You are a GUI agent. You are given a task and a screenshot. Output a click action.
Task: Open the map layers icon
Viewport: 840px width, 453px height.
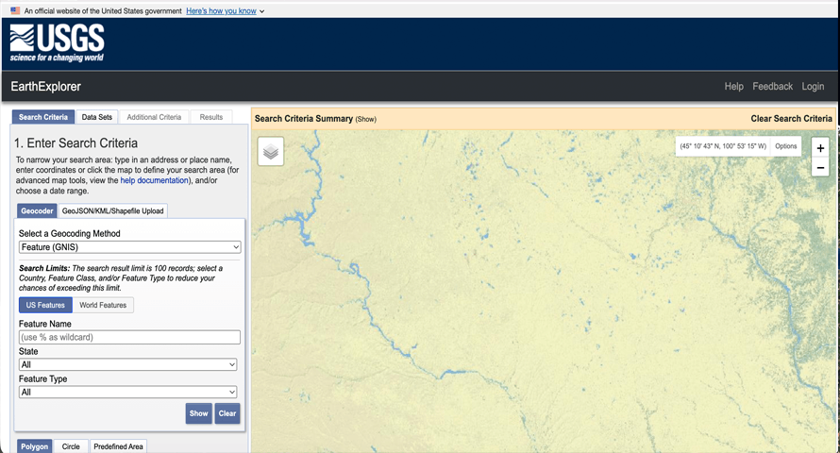click(x=271, y=152)
